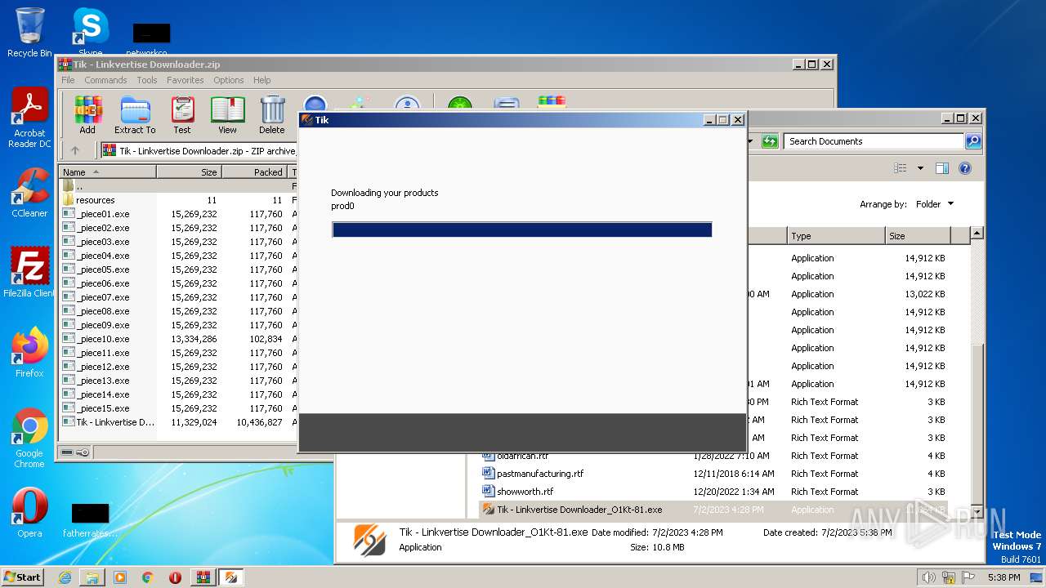Select Tik - Linkvertise Downloader_O1Kt-81.exe file
The image size is (1046, 588).
click(579, 510)
